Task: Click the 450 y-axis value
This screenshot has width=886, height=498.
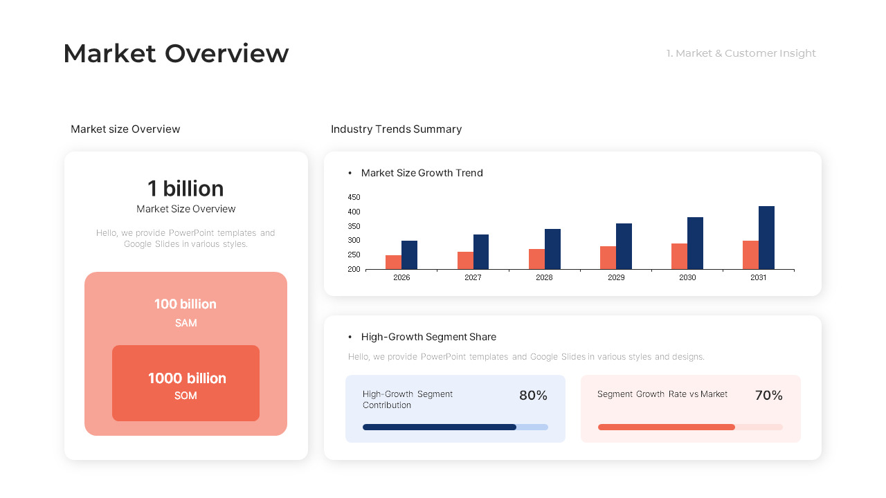Action: [x=354, y=197]
